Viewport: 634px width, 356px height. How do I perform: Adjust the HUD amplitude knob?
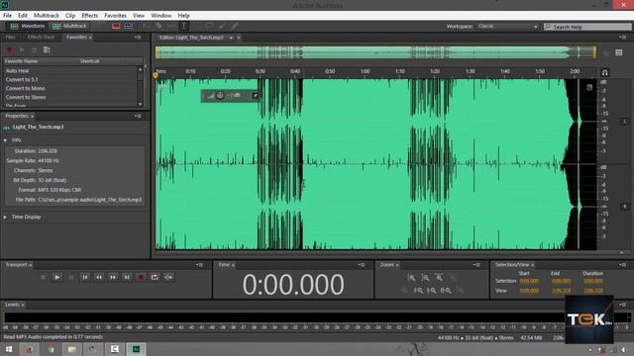tap(220, 96)
